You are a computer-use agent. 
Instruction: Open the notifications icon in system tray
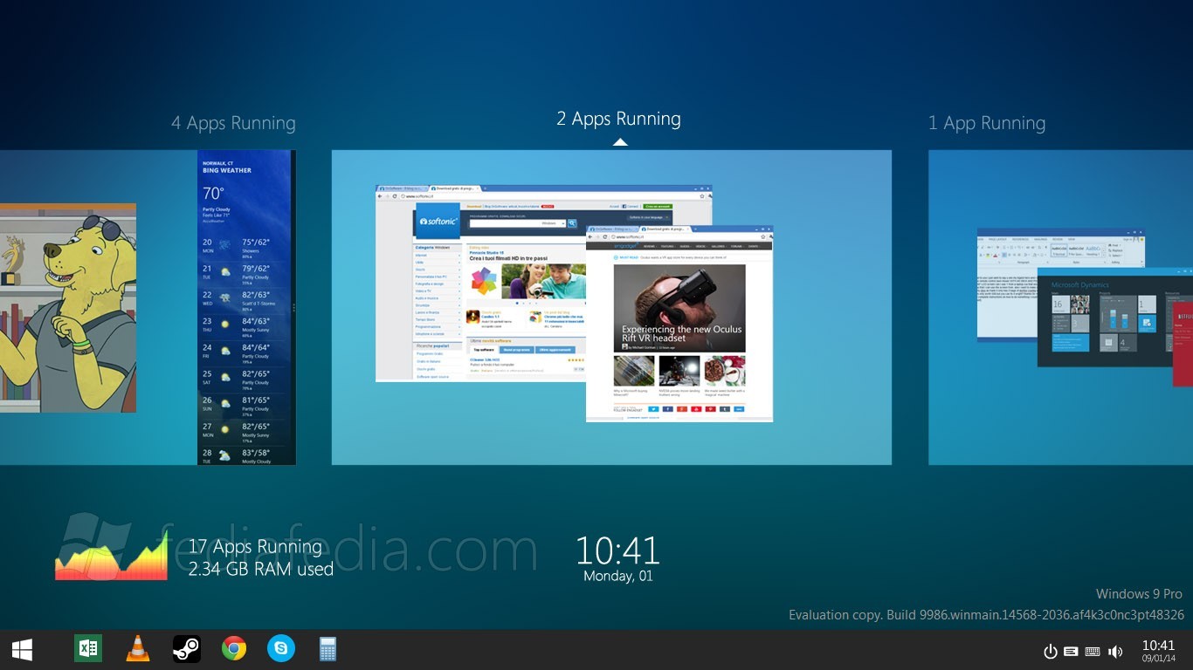(x=1071, y=652)
